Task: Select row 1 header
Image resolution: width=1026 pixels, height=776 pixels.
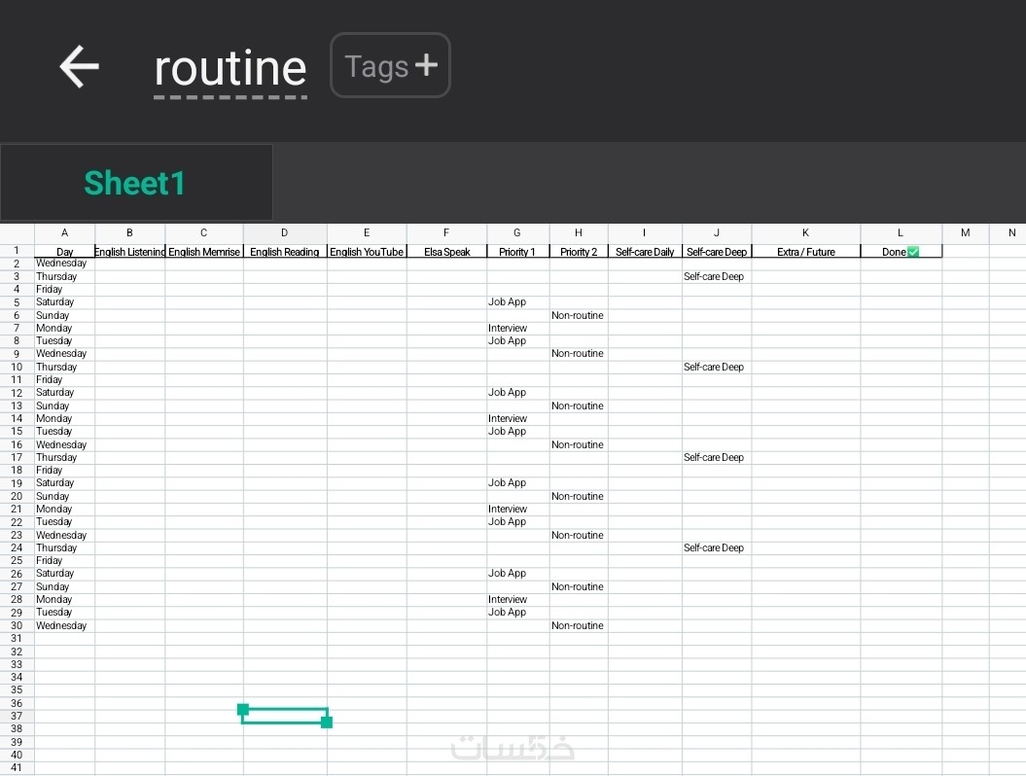Action: (x=17, y=251)
